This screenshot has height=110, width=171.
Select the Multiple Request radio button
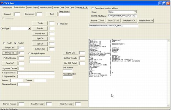click(29, 53)
